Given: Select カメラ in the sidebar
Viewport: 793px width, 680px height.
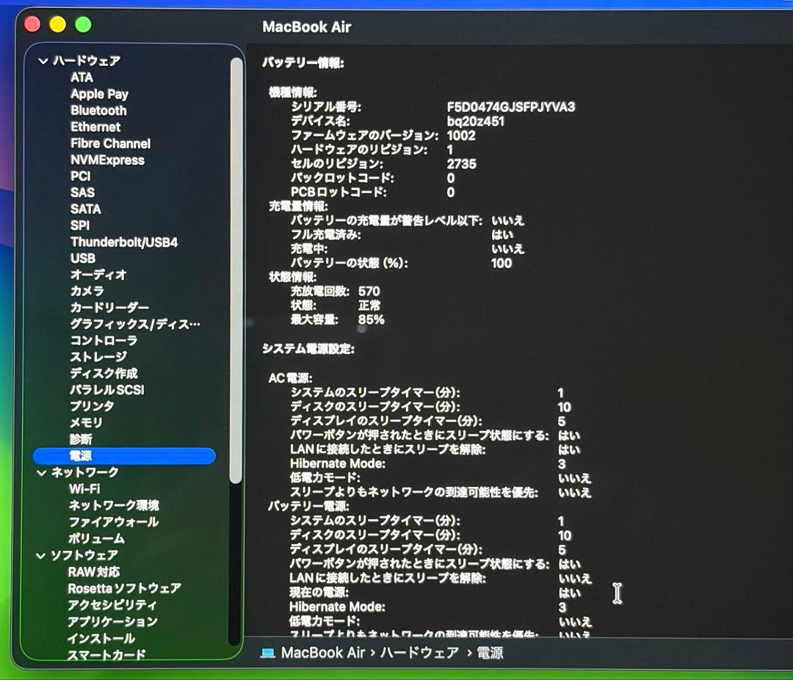Looking at the screenshot, I should (87, 291).
